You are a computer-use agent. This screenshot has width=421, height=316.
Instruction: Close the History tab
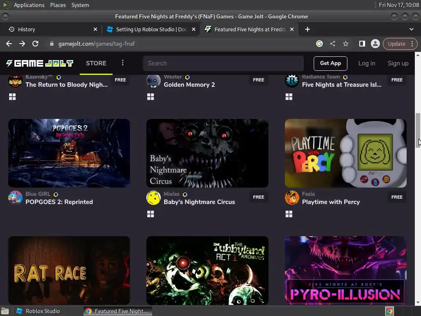tap(95, 29)
